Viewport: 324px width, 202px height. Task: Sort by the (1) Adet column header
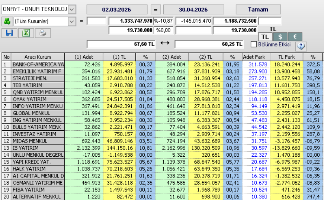84,57
